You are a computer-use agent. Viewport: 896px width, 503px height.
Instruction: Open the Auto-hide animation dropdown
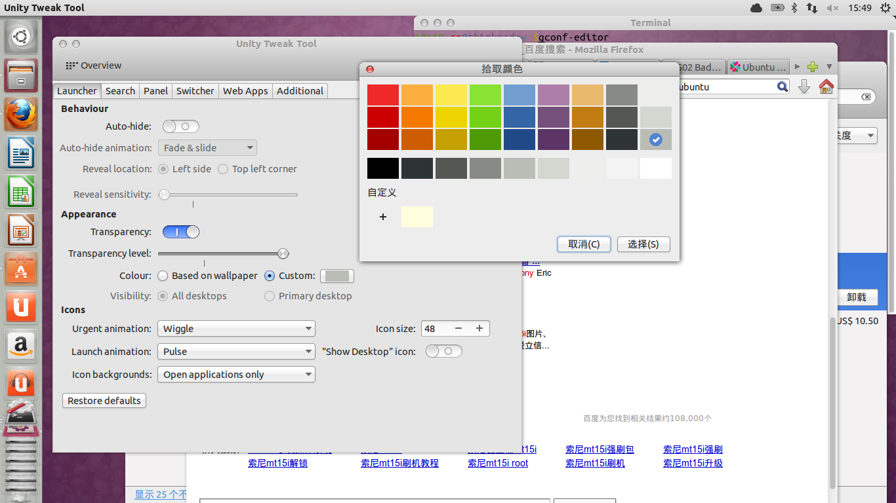pos(207,148)
